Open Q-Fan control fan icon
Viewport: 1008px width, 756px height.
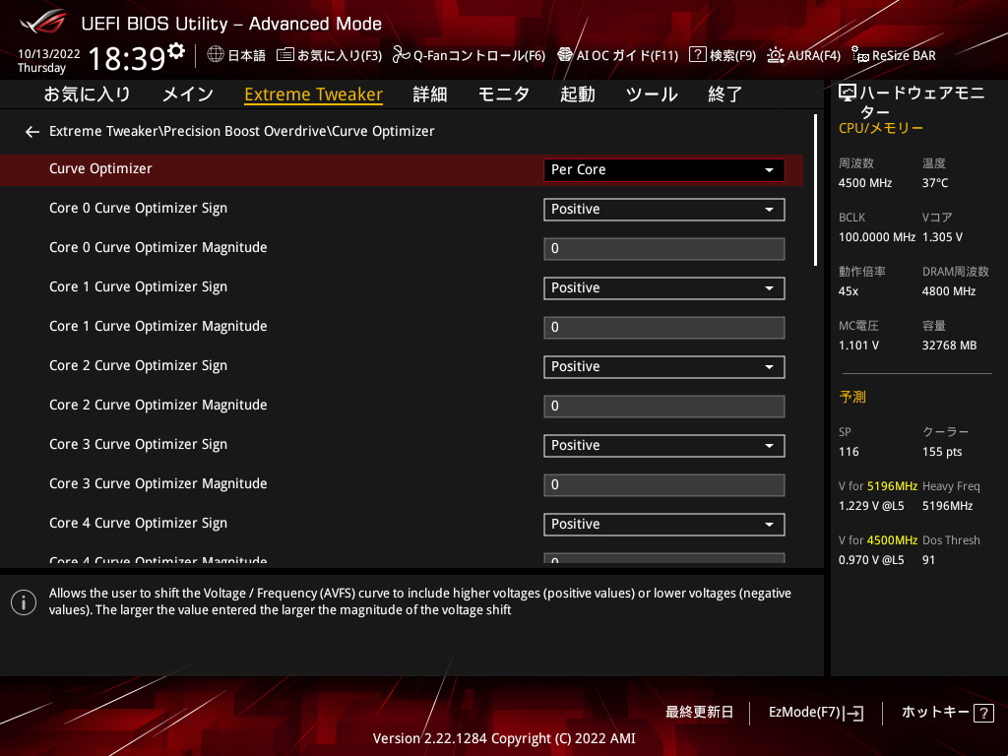coord(402,55)
